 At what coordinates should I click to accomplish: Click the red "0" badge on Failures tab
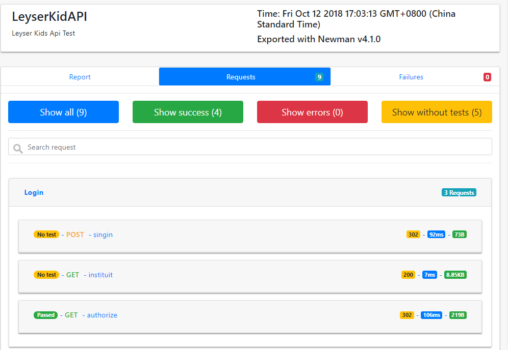[487, 77]
